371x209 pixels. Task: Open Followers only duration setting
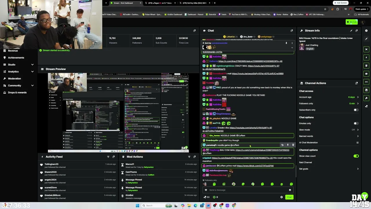(329, 104)
